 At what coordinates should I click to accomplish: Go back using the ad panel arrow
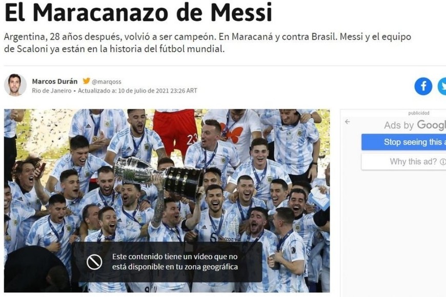tap(347, 122)
